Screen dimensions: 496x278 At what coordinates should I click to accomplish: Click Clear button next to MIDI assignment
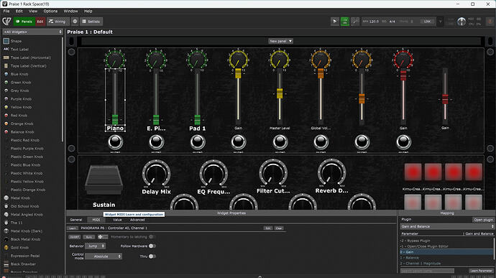279,228
